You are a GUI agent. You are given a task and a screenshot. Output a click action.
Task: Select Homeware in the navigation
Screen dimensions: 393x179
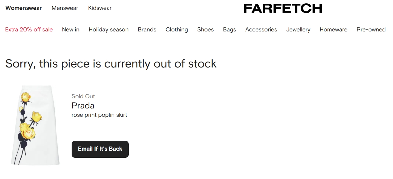point(333,30)
